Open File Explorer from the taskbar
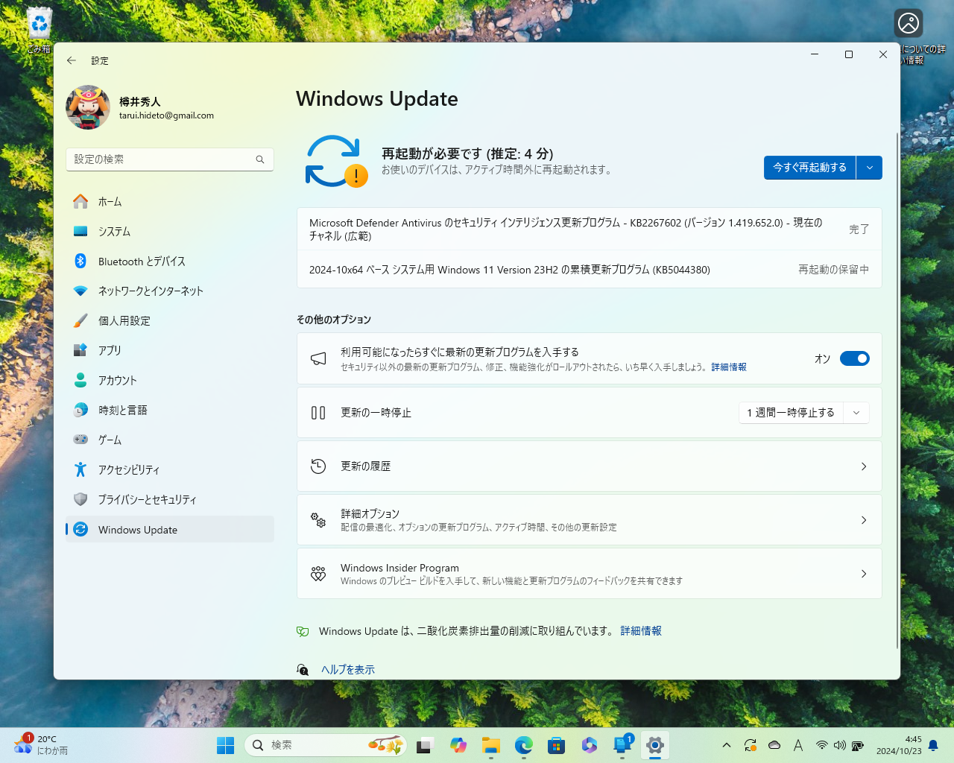The image size is (954, 763). (x=491, y=745)
